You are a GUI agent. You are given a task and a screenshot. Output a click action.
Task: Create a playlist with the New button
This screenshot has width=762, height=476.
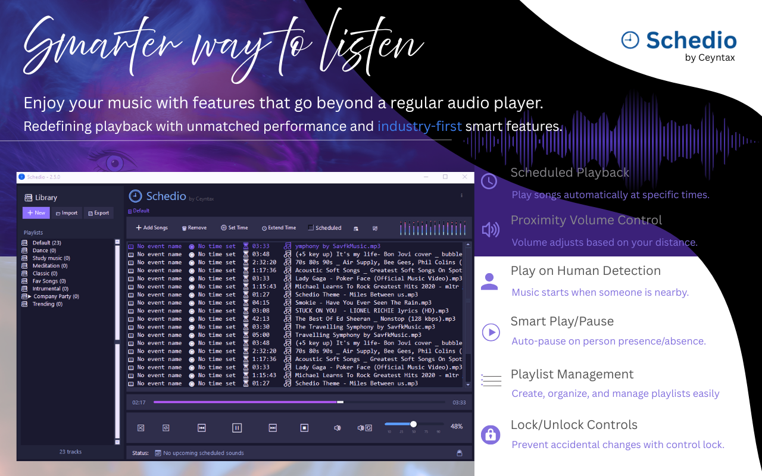36,212
